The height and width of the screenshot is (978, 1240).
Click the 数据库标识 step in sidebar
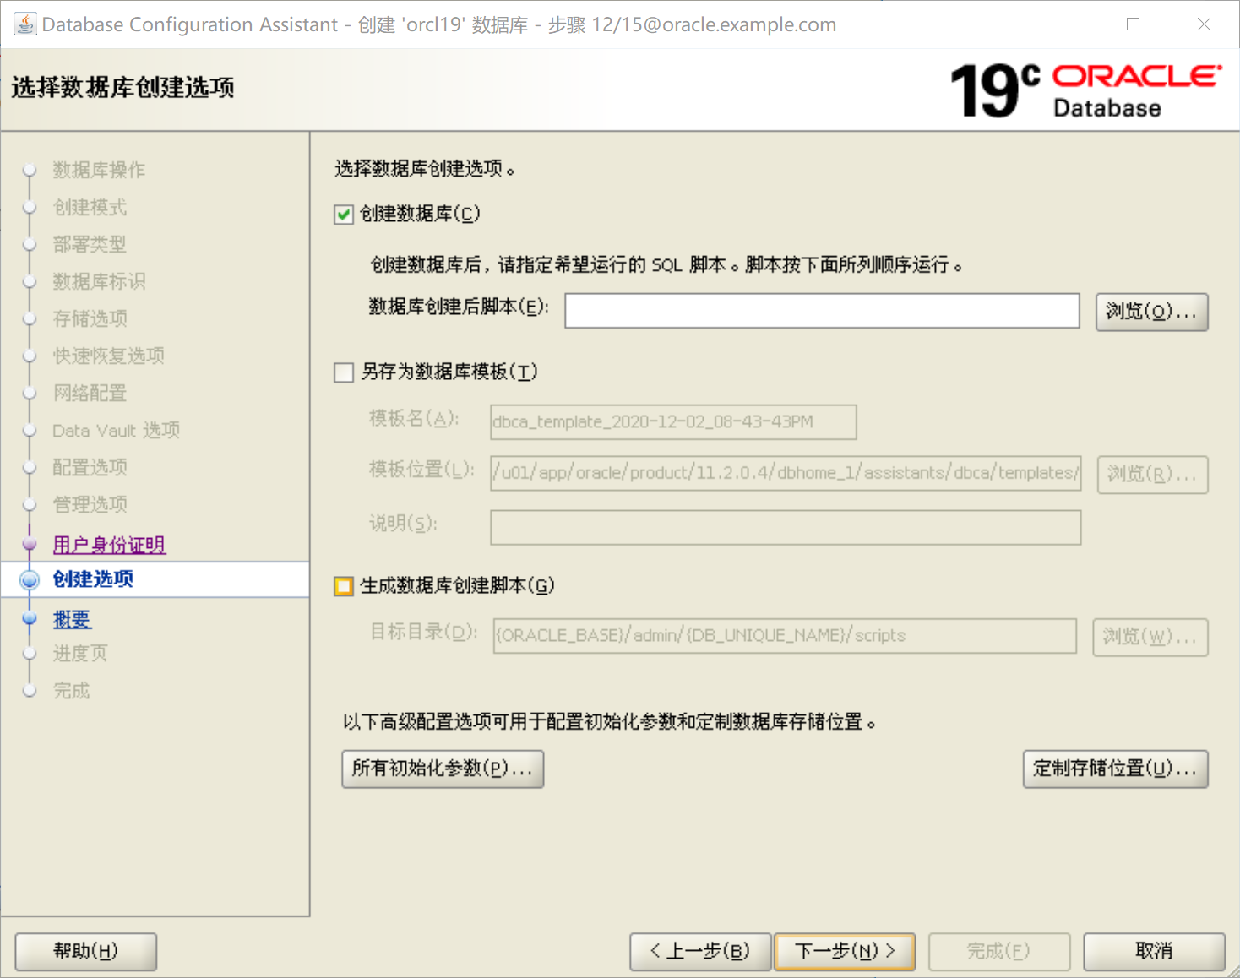[x=99, y=281]
